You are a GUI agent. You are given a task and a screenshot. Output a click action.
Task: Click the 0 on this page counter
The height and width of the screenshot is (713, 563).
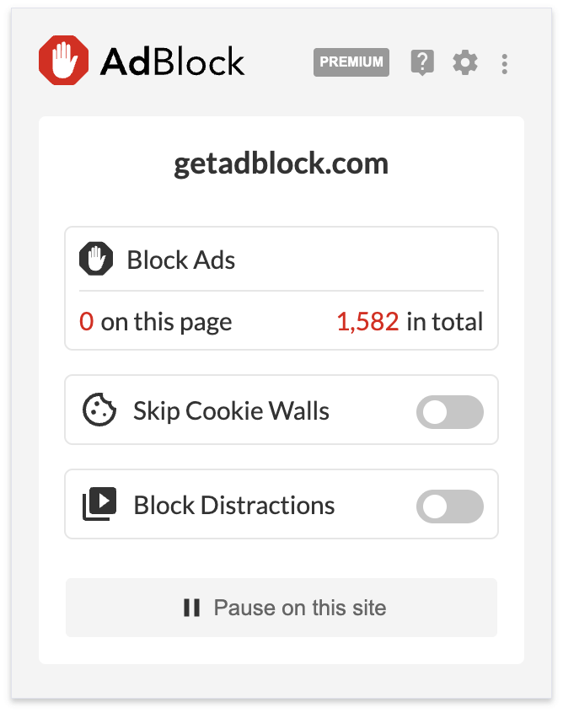tap(156, 321)
